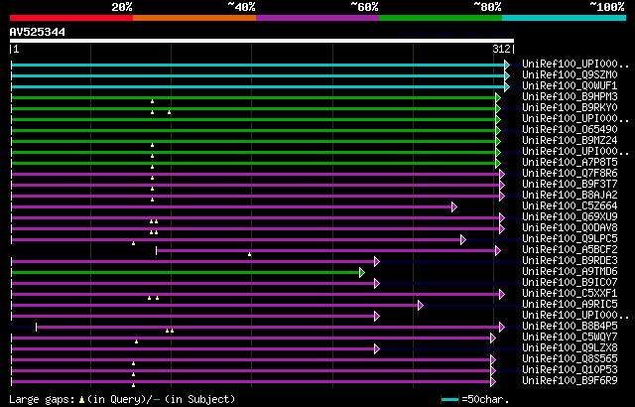This screenshot has height=407, width=635.
Task: Click the orange ~40% identity legend segment
Action: pos(194,18)
